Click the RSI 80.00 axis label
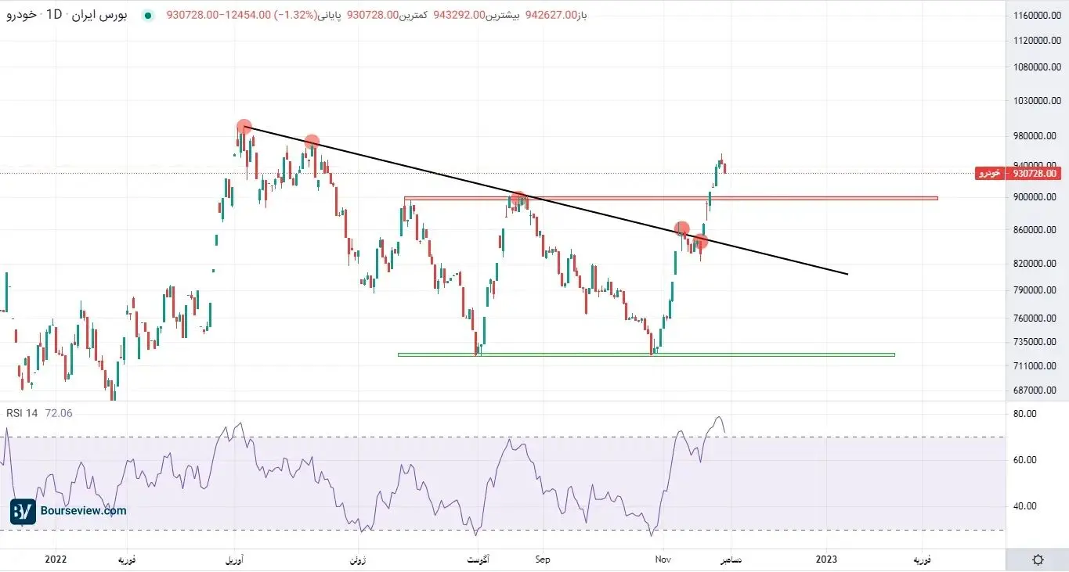 [1024, 414]
